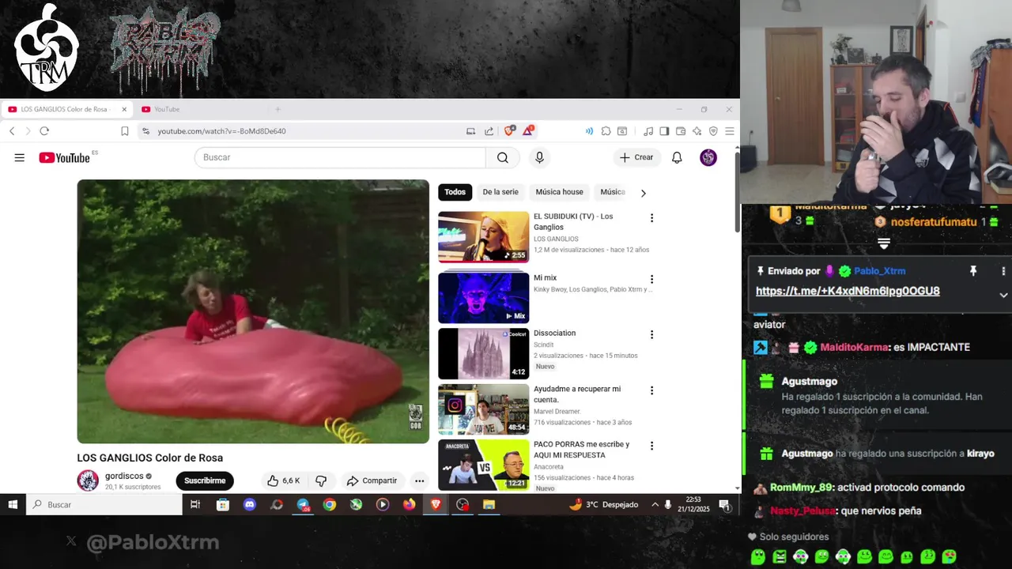
Task: Open the Dissociation video thumbnail
Action: (483, 353)
